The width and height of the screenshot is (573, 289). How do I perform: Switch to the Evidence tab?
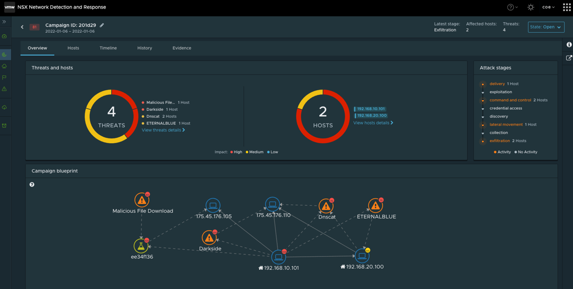point(182,48)
